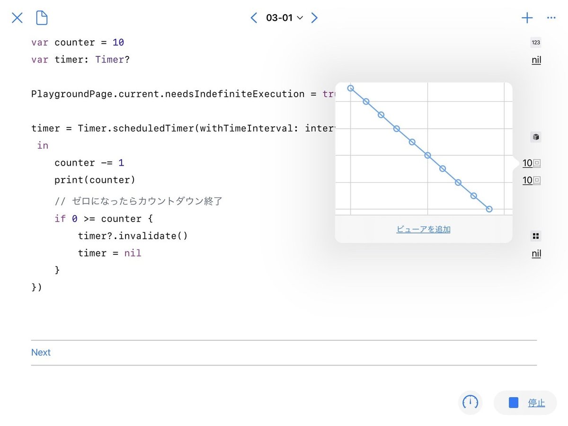Screen dimensions: 568x426
Task: Click 10回 result beside print(counter)
Action: (x=531, y=180)
